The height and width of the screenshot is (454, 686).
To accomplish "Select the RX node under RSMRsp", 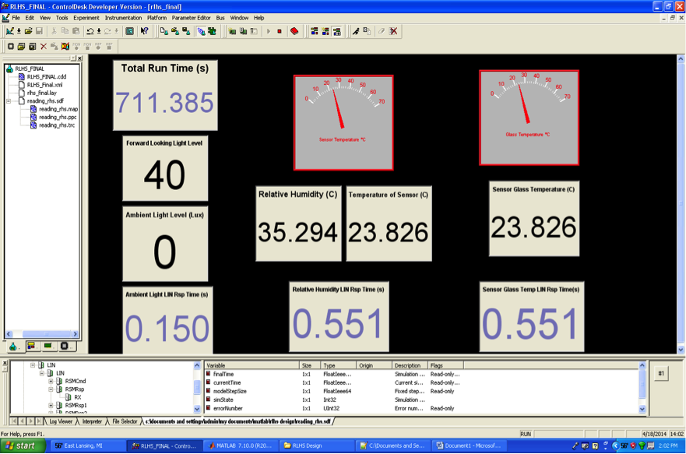I will pos(77,397).
